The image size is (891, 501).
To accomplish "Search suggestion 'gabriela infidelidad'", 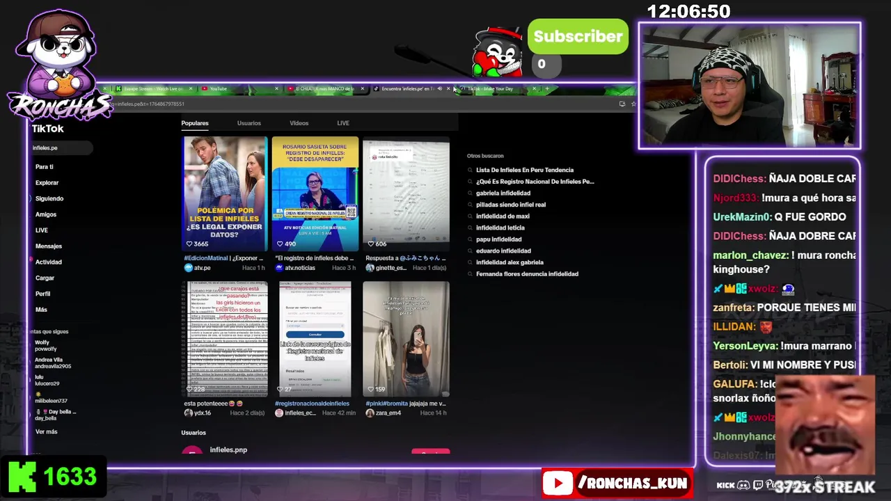I will [x=503, y=193].
